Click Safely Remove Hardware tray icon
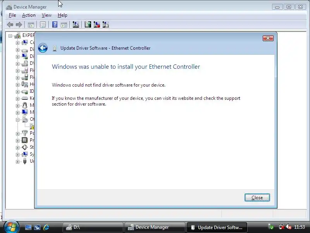This screenshot has width=310, height=233. tap(271, 227)
